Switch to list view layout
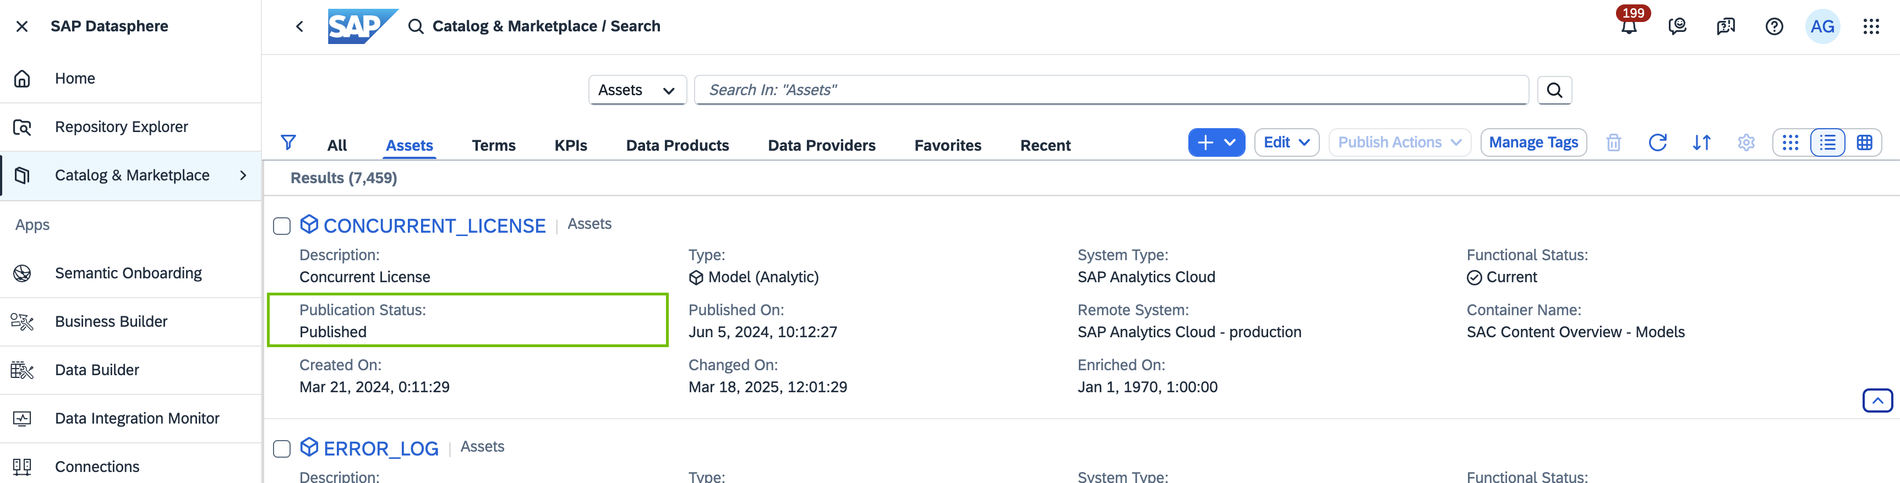Viewport: 1900px width, 483px height. pyautogui.click(x=1827, y=142)
